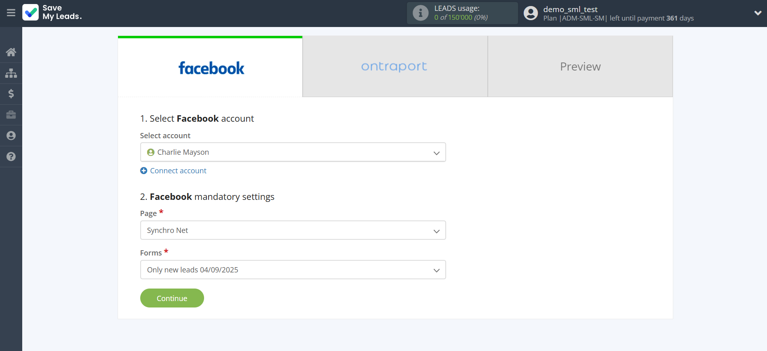Click the Connect account link
The height and width of the screenshot is (351, 767).
178,171
